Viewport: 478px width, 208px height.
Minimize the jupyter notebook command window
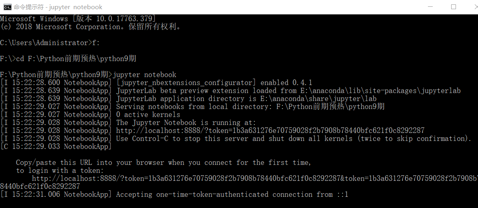click(x=430, y=7)
